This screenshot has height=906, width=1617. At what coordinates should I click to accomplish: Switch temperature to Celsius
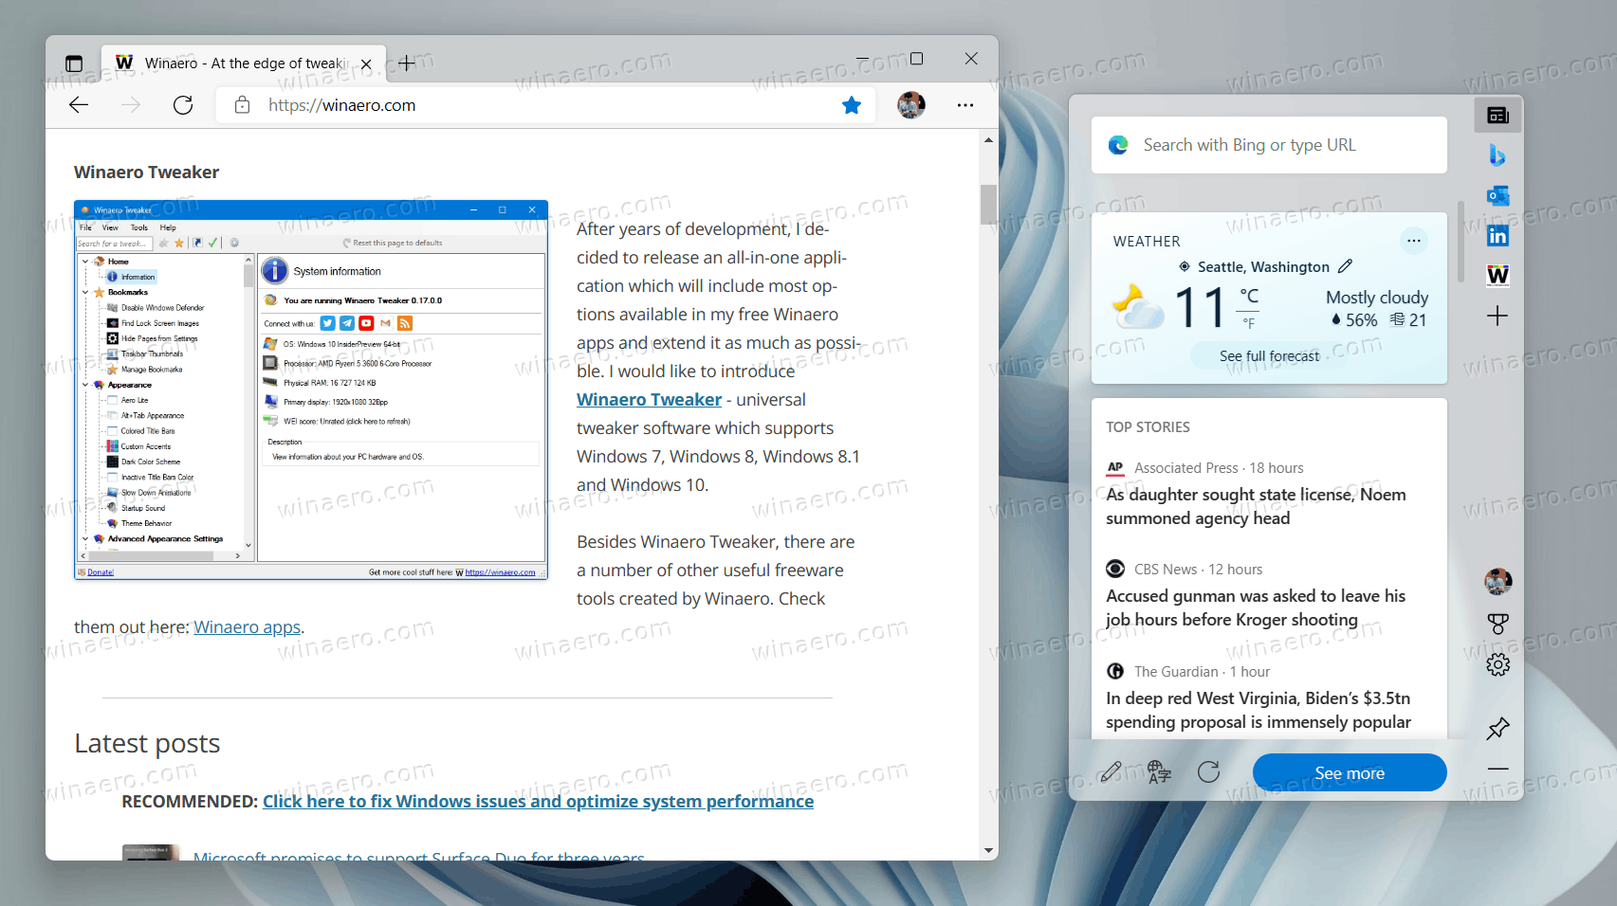1250,296
